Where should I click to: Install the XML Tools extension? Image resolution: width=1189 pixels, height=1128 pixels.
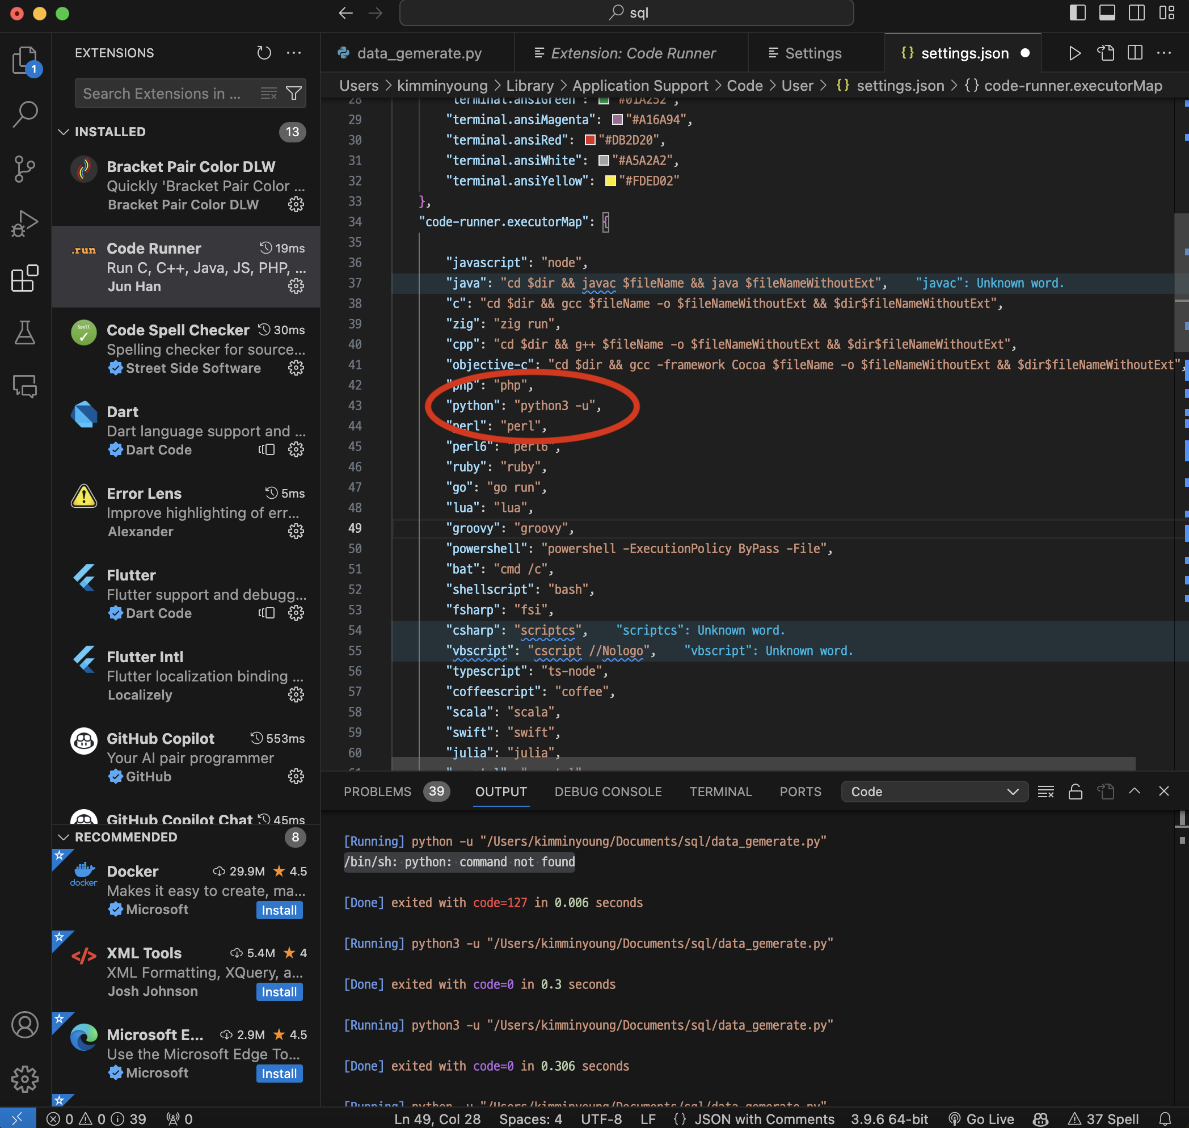279,992
